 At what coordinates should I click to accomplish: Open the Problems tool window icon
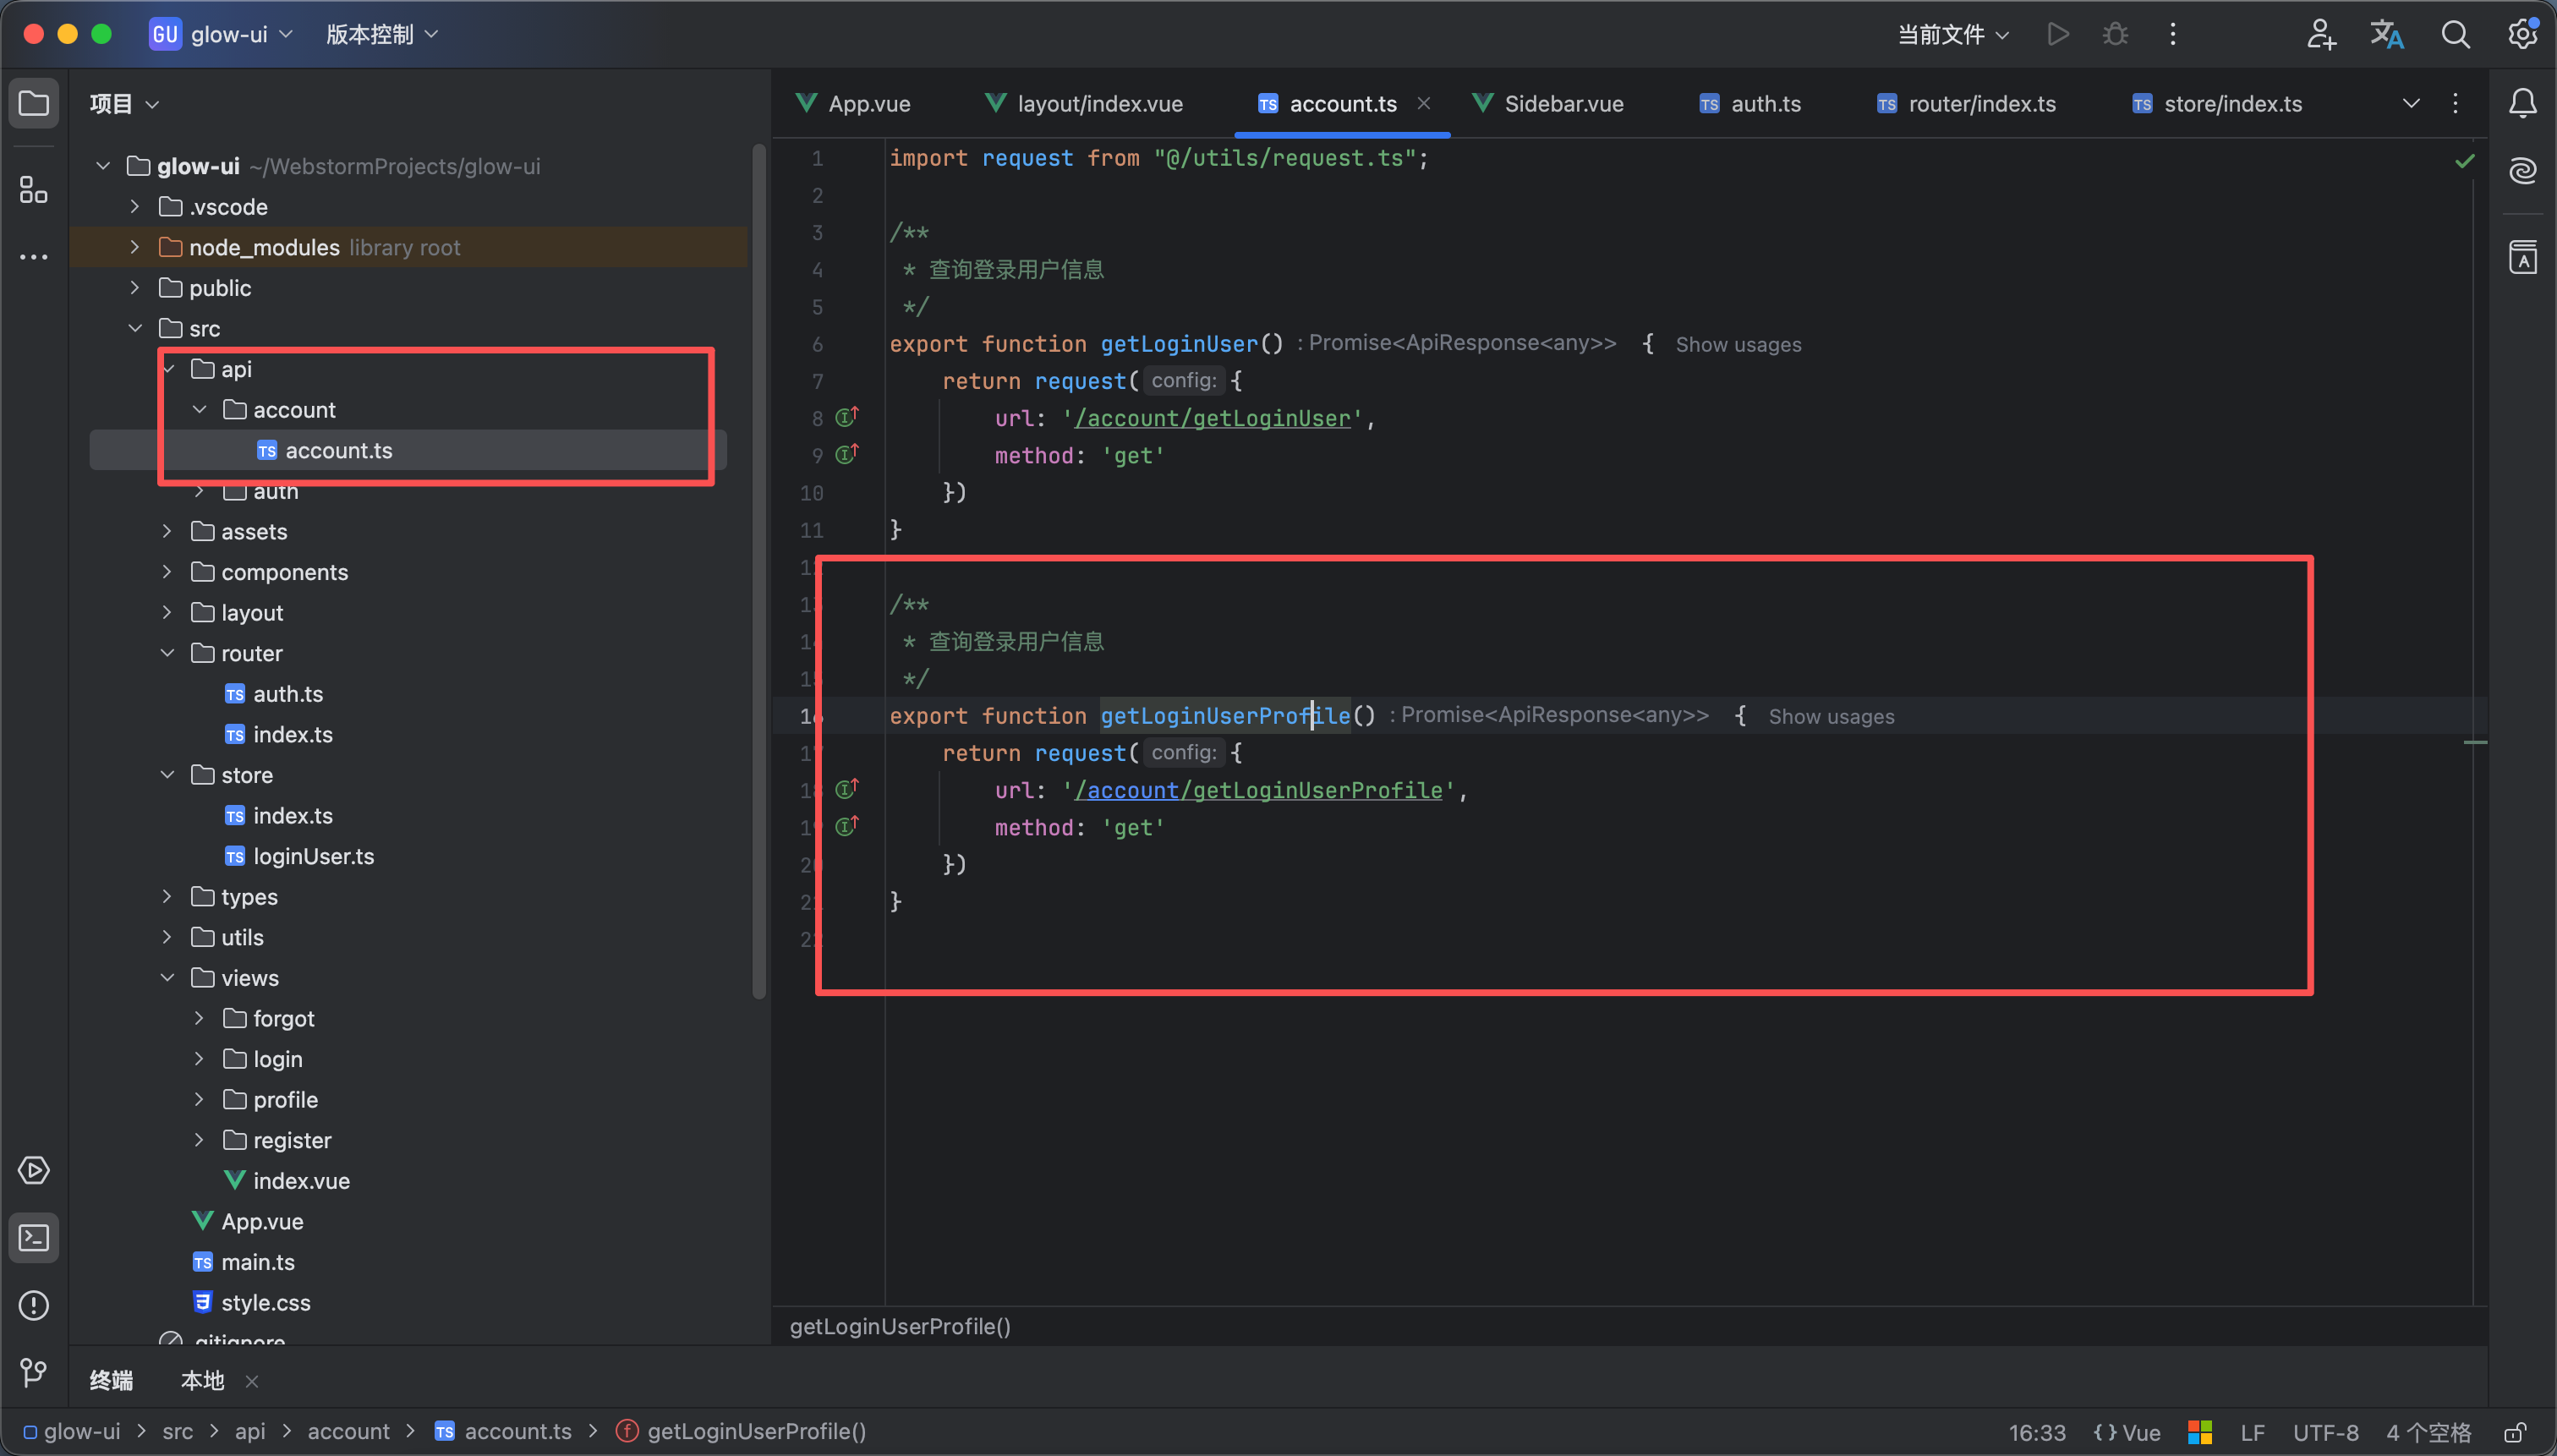pos(33,1305)
